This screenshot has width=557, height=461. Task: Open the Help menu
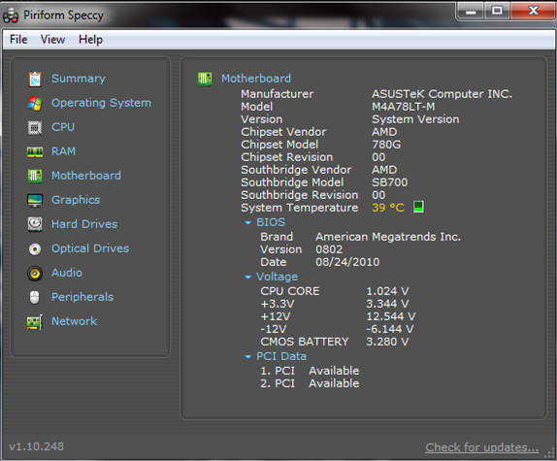click(x=90, y=40)
